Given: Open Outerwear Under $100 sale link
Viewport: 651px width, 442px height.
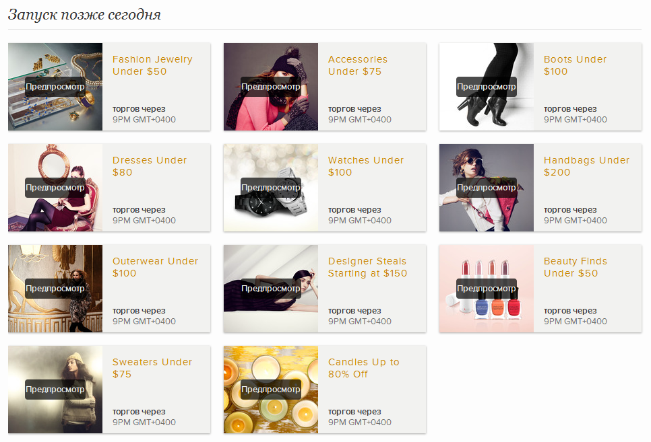Looking at the screenshot, I should [x=155, y=267].
